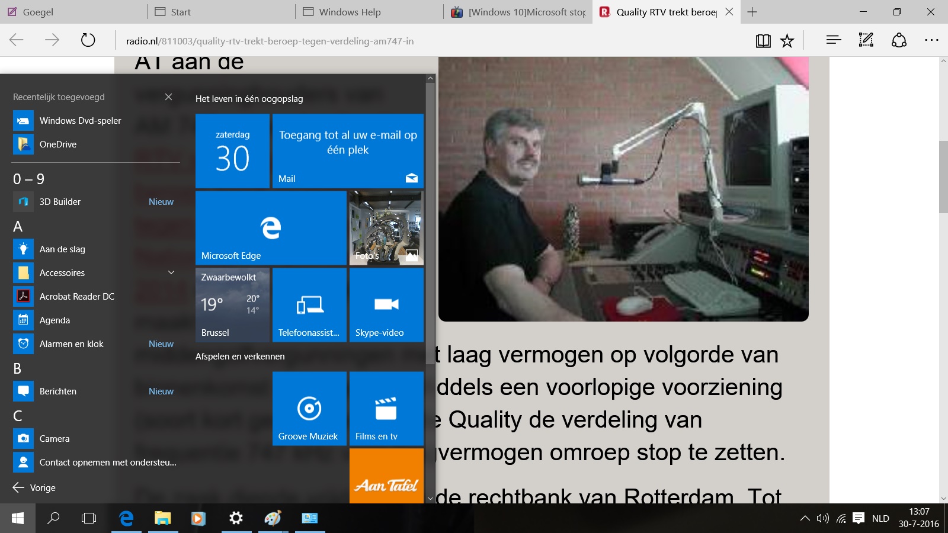Open Settings gear on taskbar
The image size is (948, 533).
236,518
